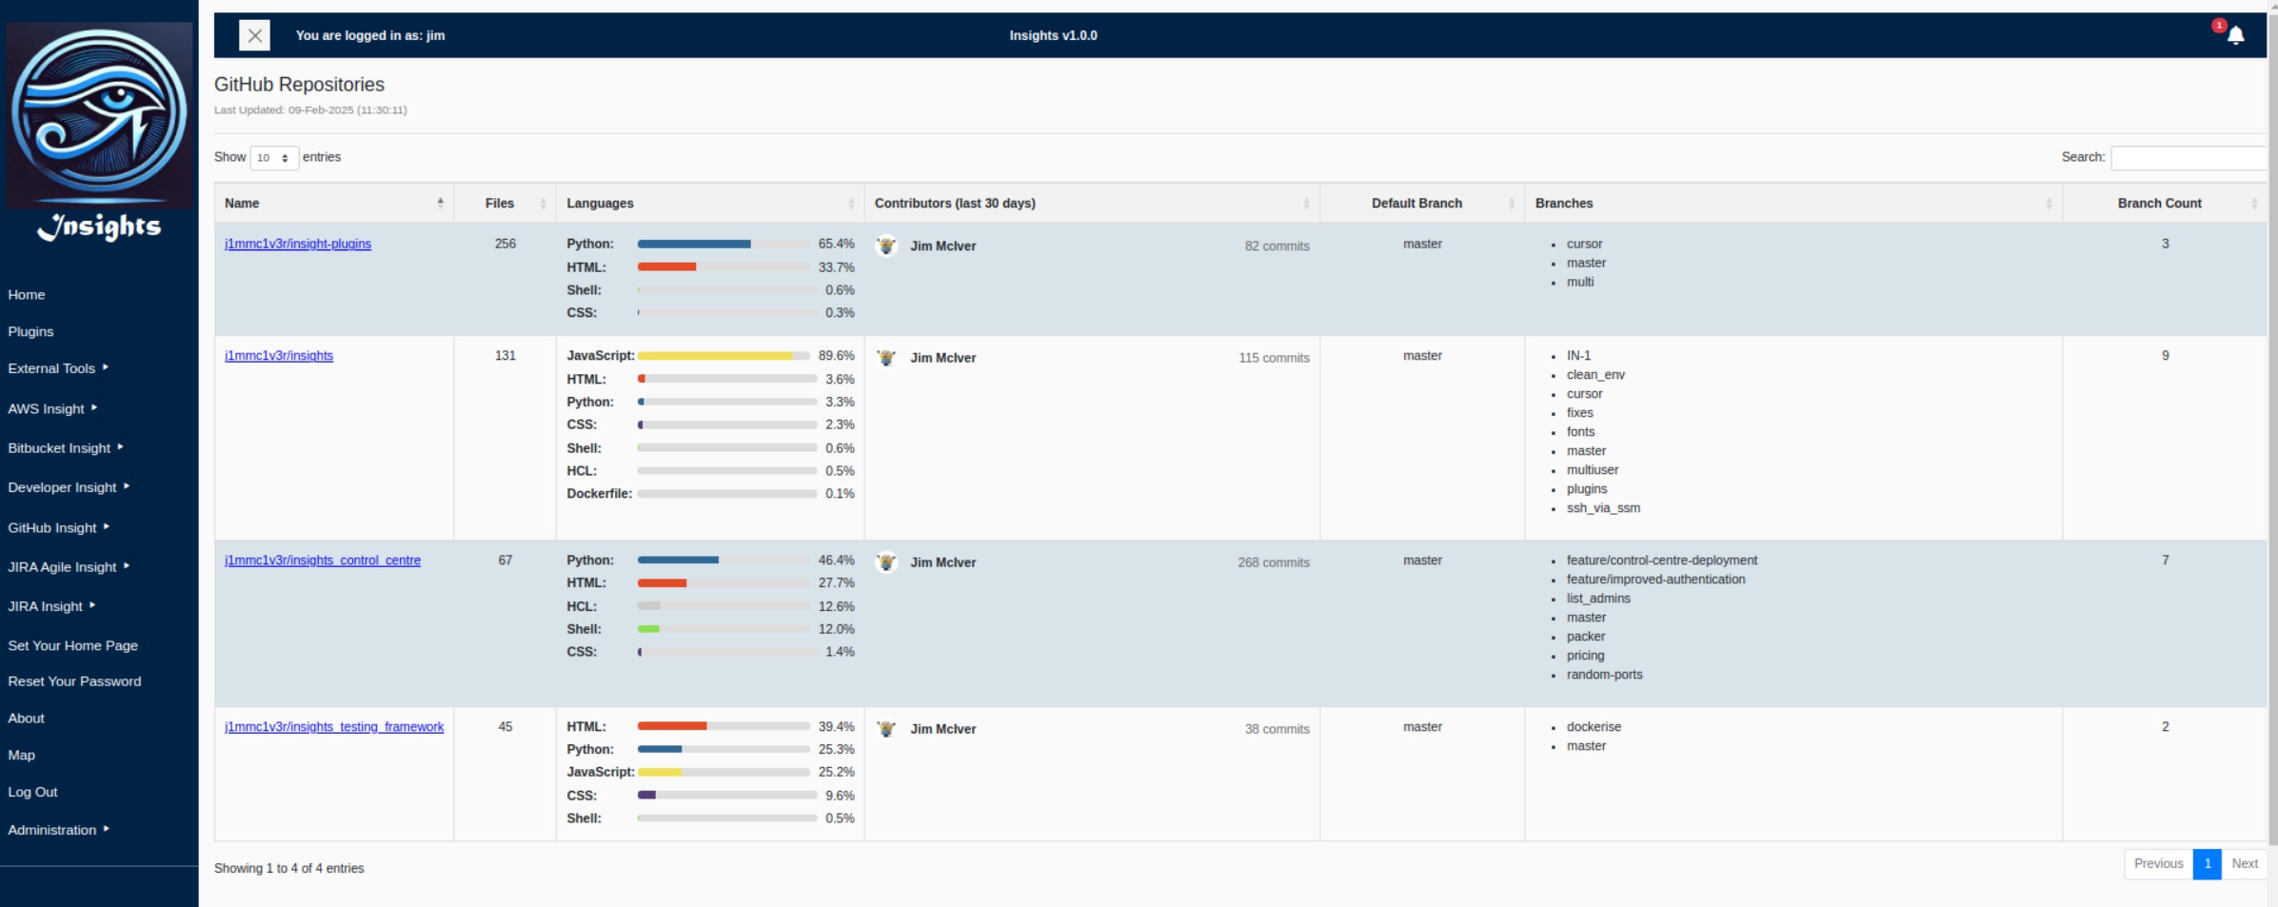This screenshot has width=2278, height=907.
Task: Expand Bitbucket Insight menu
Action: click(x=66, y=447)
